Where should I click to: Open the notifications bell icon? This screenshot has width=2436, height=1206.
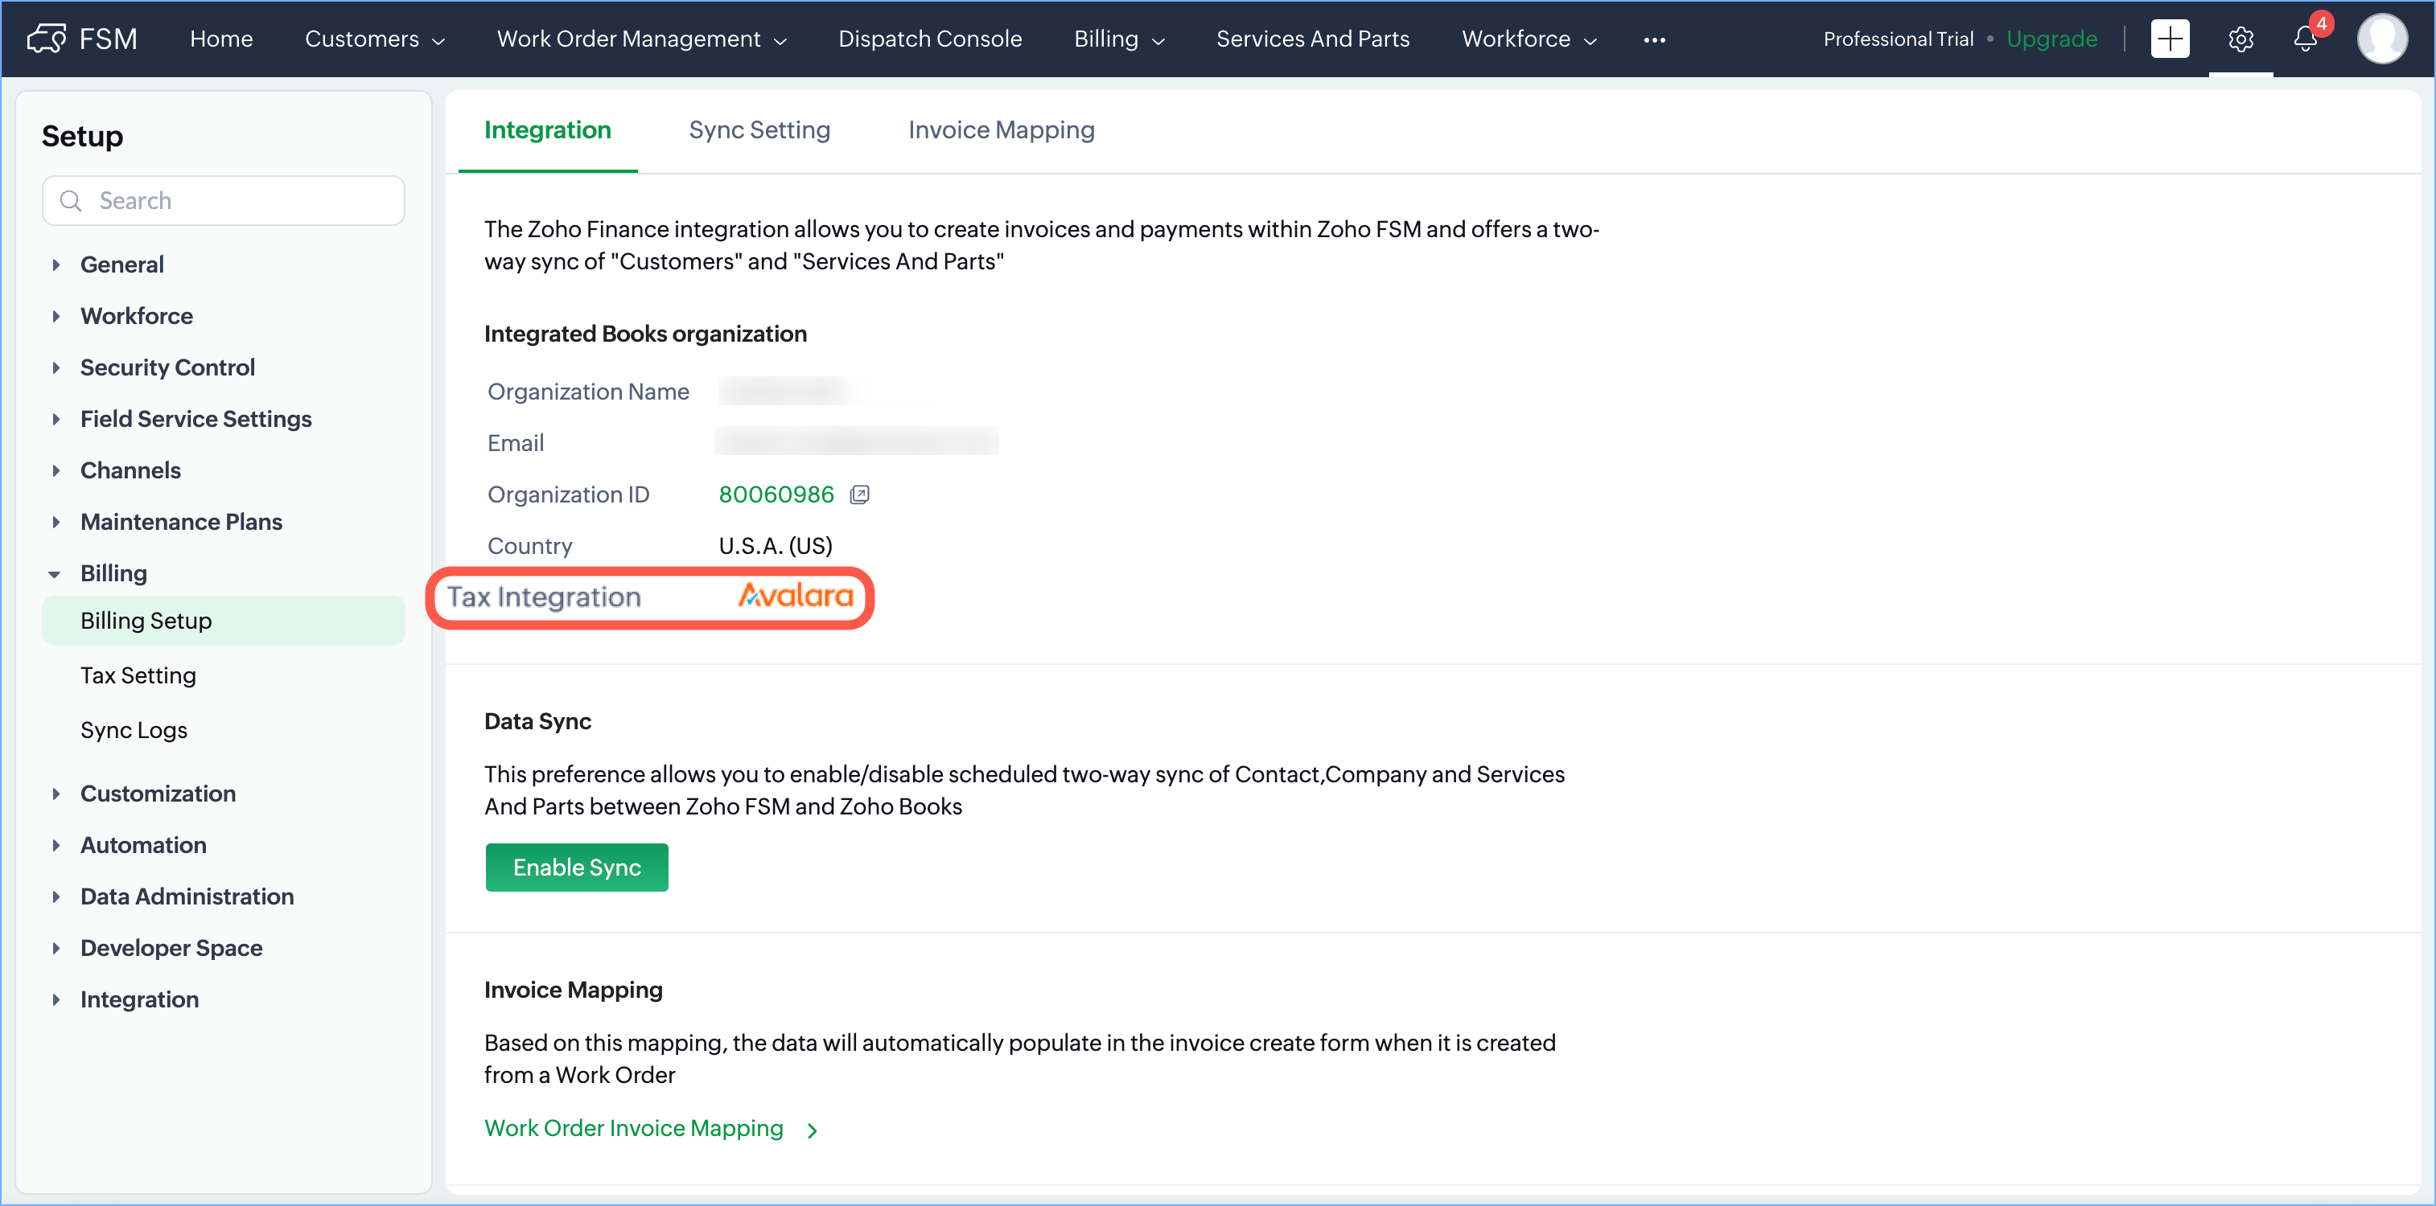coord(2306,39)
